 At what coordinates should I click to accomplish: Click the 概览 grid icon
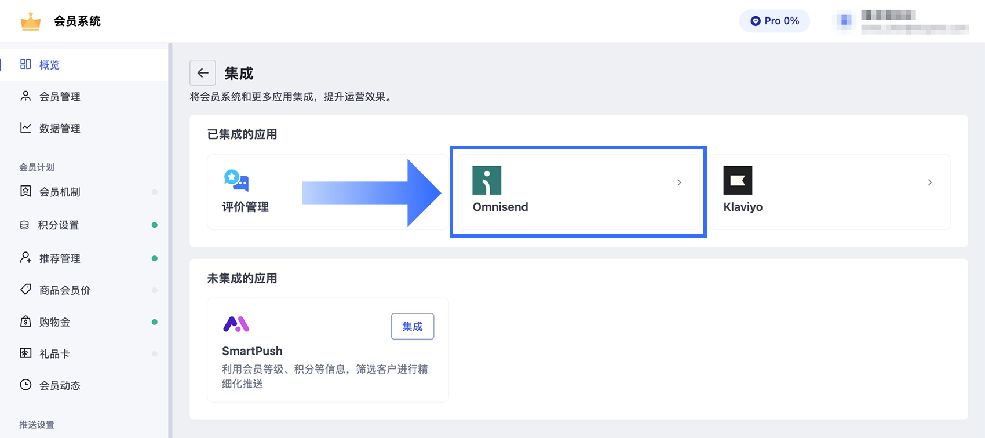coord(25,64)
